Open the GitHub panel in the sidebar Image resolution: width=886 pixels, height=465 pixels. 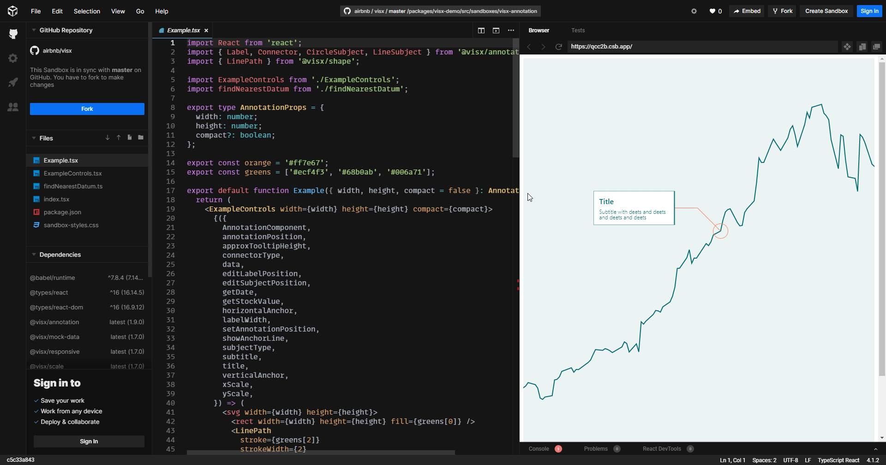[x=13, y=34]
